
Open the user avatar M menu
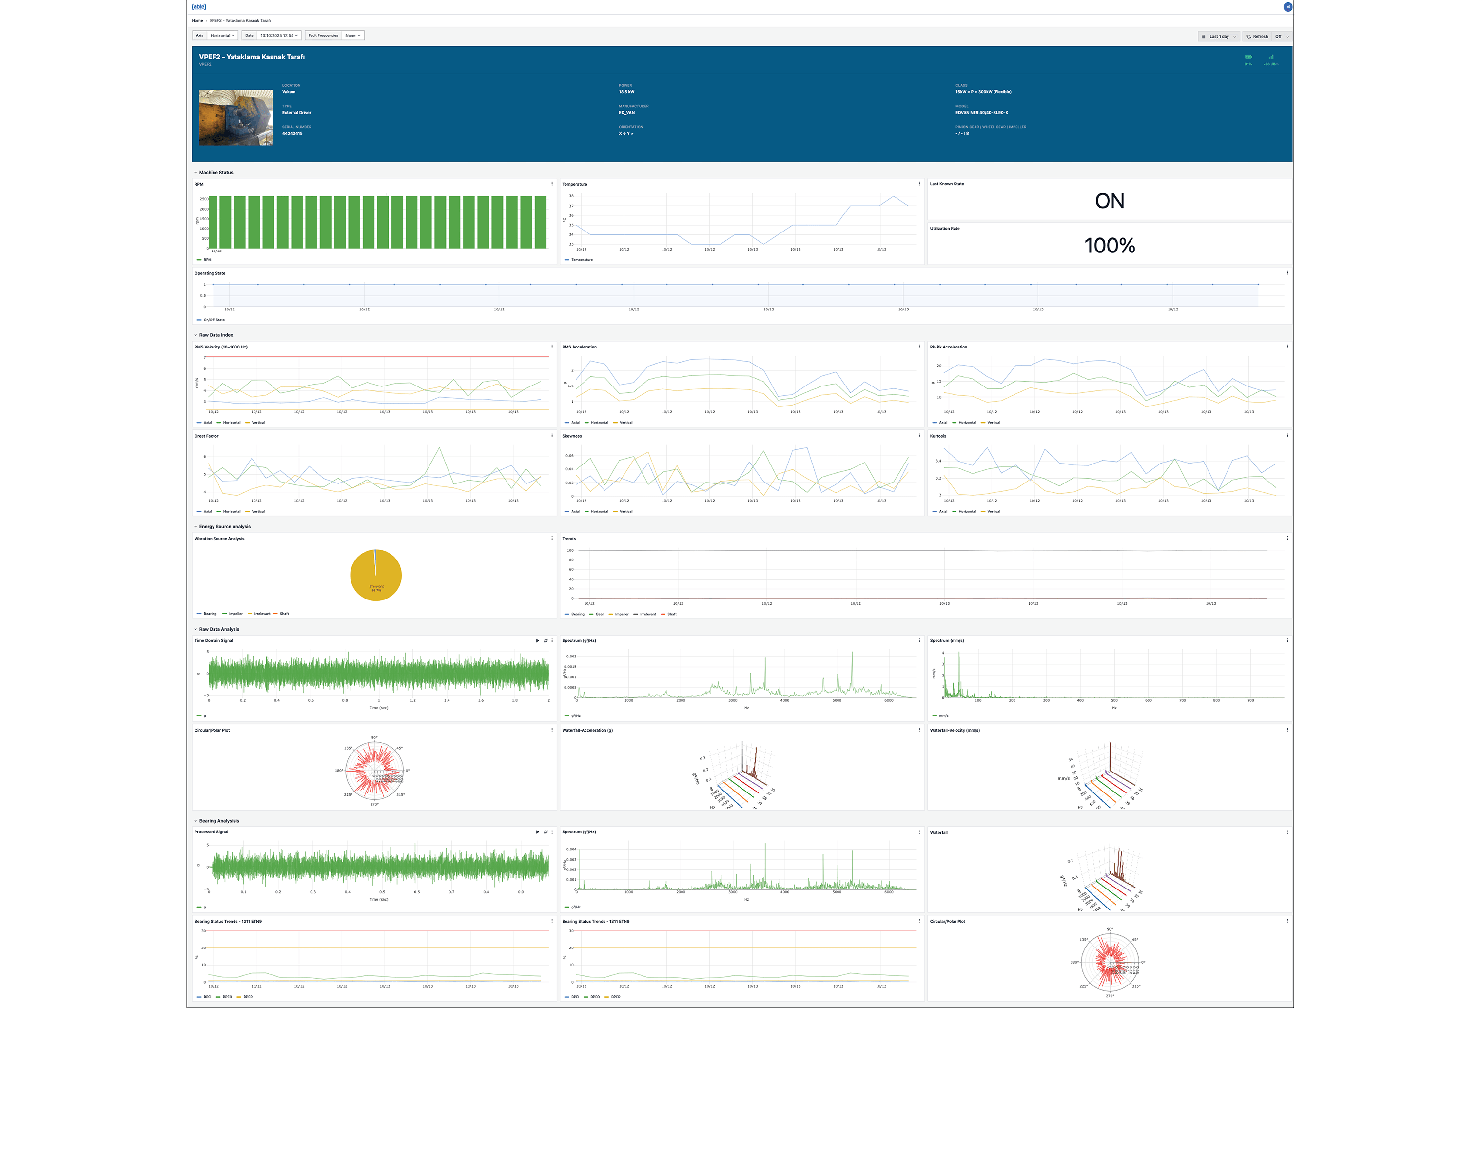coord(1287,7)
